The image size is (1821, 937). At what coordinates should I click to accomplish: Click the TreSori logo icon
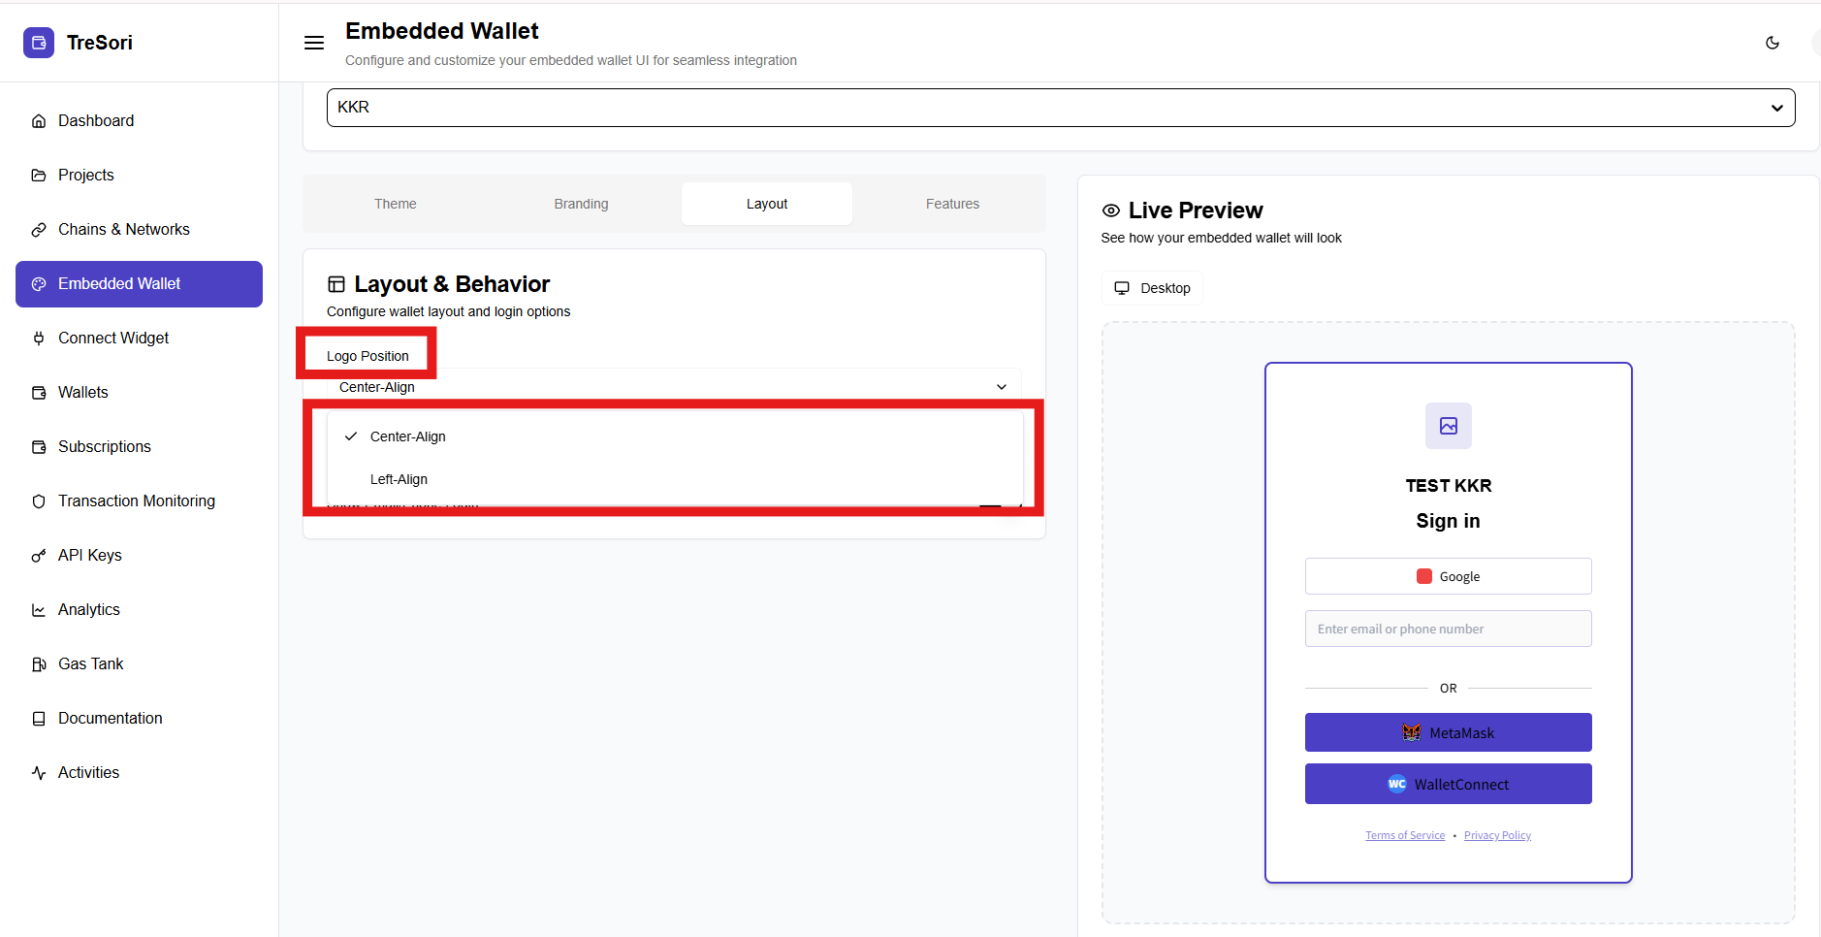[x=39, y=43]
